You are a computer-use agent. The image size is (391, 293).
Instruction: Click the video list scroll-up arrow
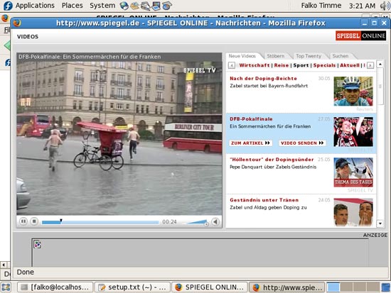click(x=380, y=65)
